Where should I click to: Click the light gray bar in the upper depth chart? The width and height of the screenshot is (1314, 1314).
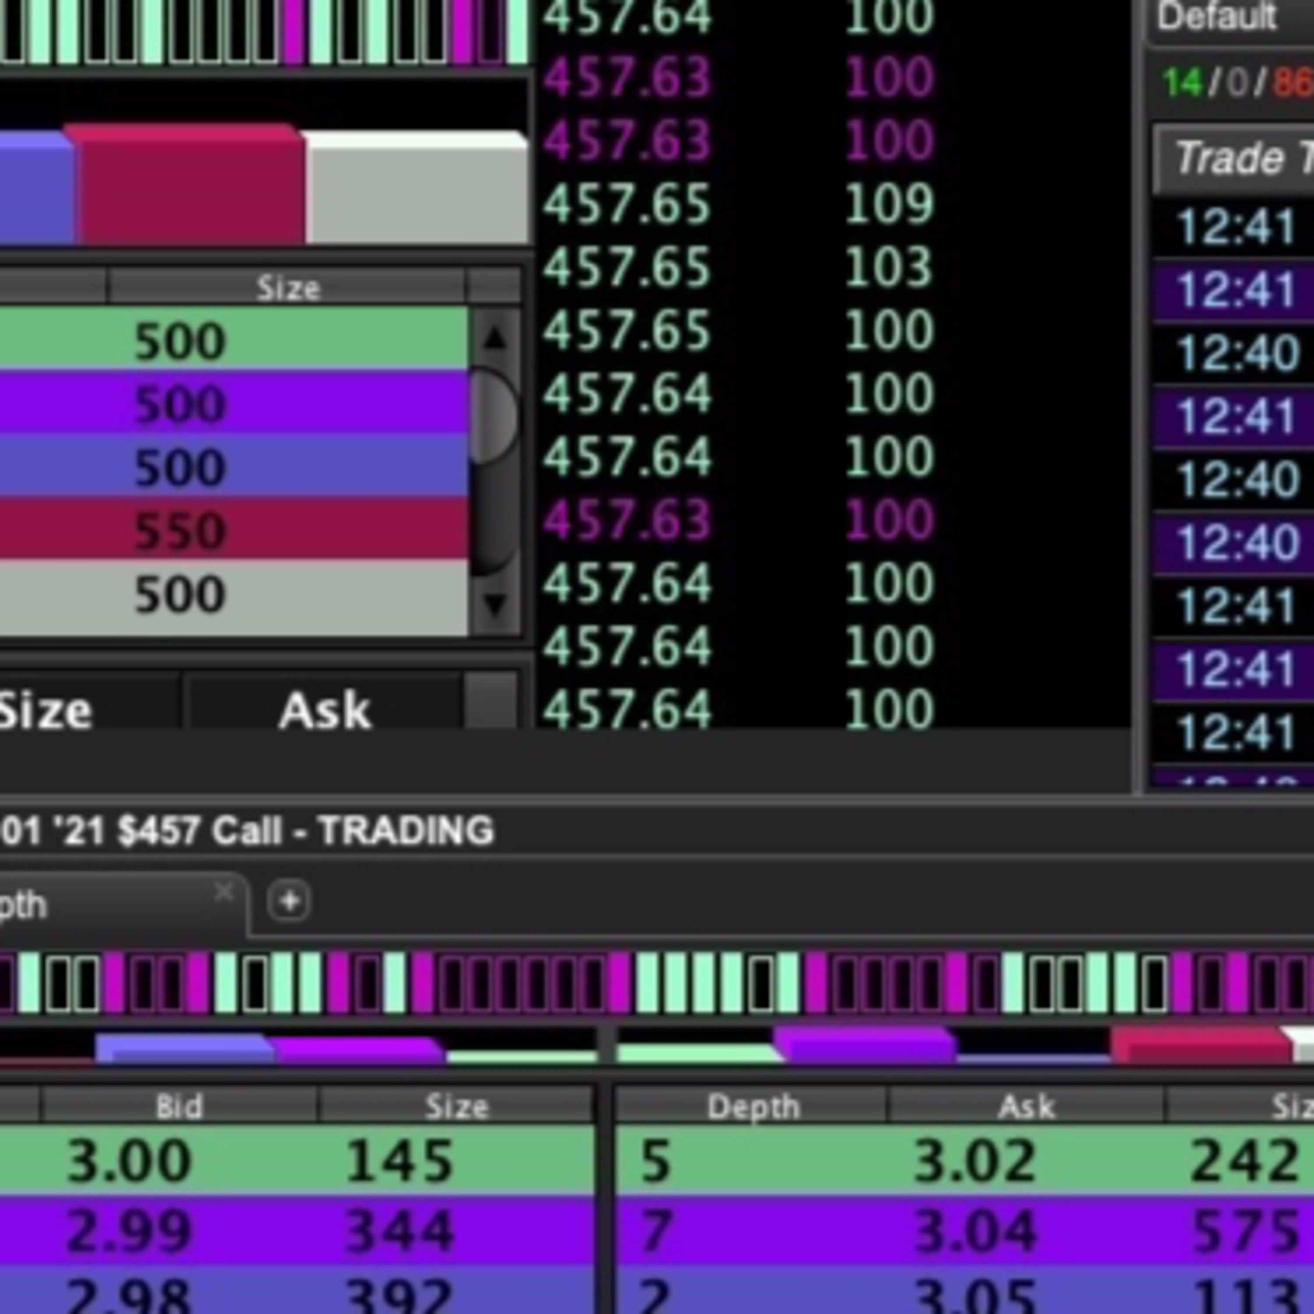point(416,188)
